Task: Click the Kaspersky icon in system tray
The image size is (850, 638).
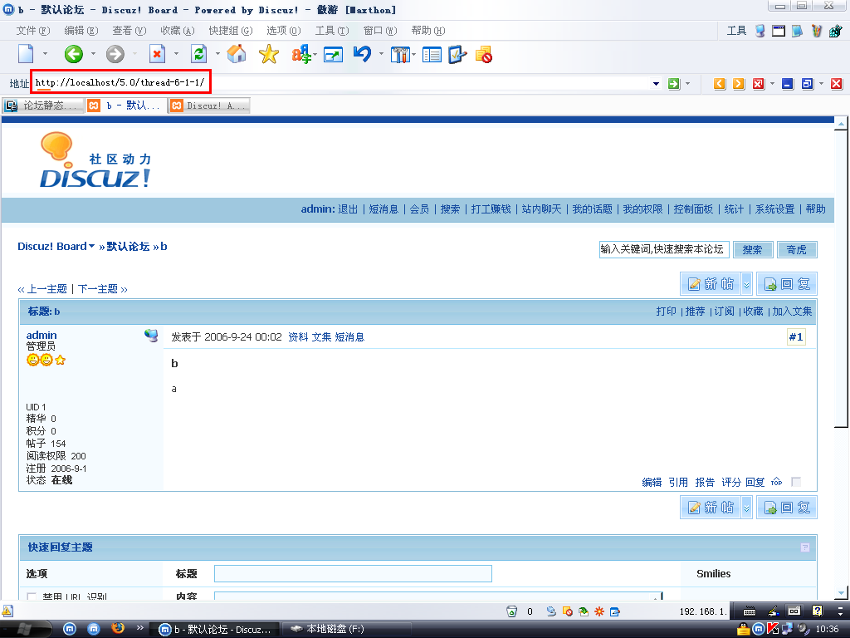Action: (x=773, y=629)
